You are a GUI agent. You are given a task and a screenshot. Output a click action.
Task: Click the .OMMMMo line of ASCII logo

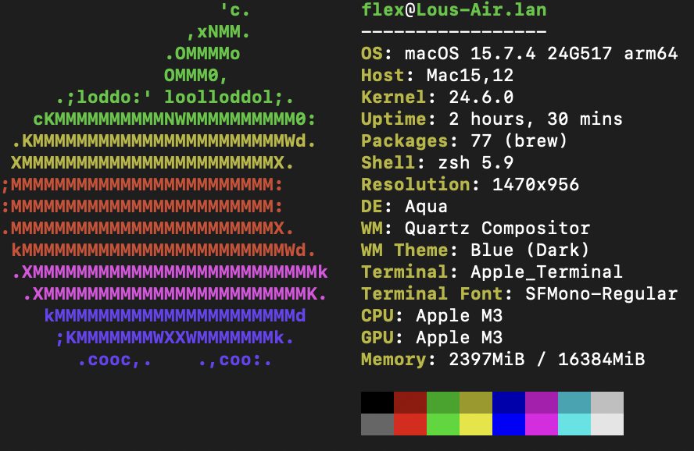pos(202,54)
